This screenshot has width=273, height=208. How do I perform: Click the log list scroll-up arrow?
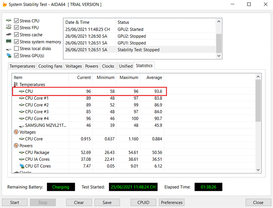(x=219, y=22)
